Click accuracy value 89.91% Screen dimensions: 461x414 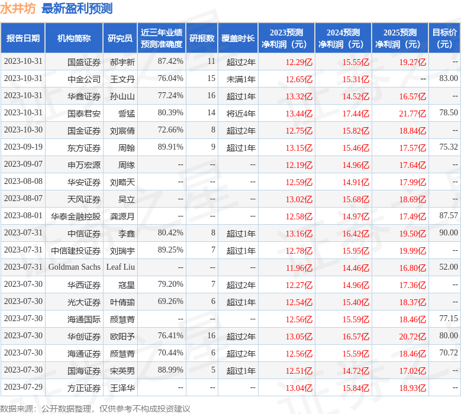pyautogui.click(x=170, y=147)
